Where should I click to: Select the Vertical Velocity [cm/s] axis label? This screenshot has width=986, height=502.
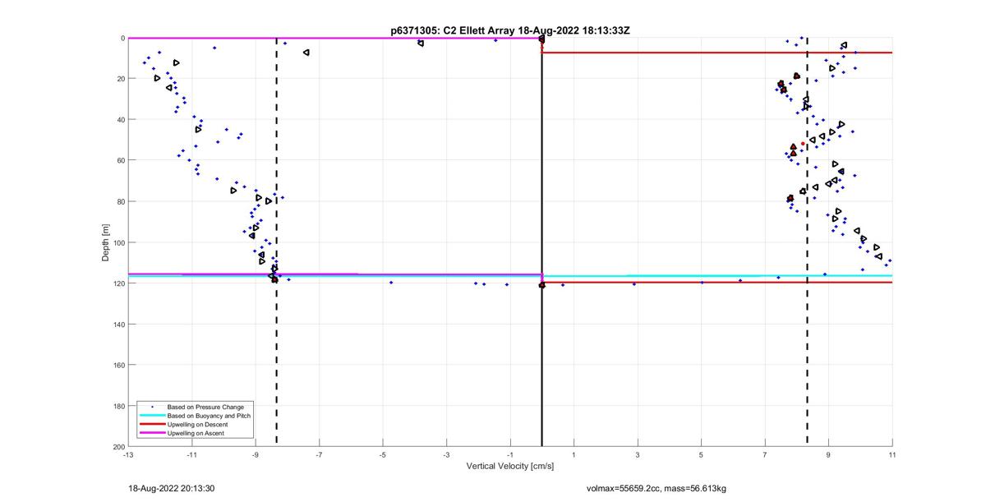(510, 466)
